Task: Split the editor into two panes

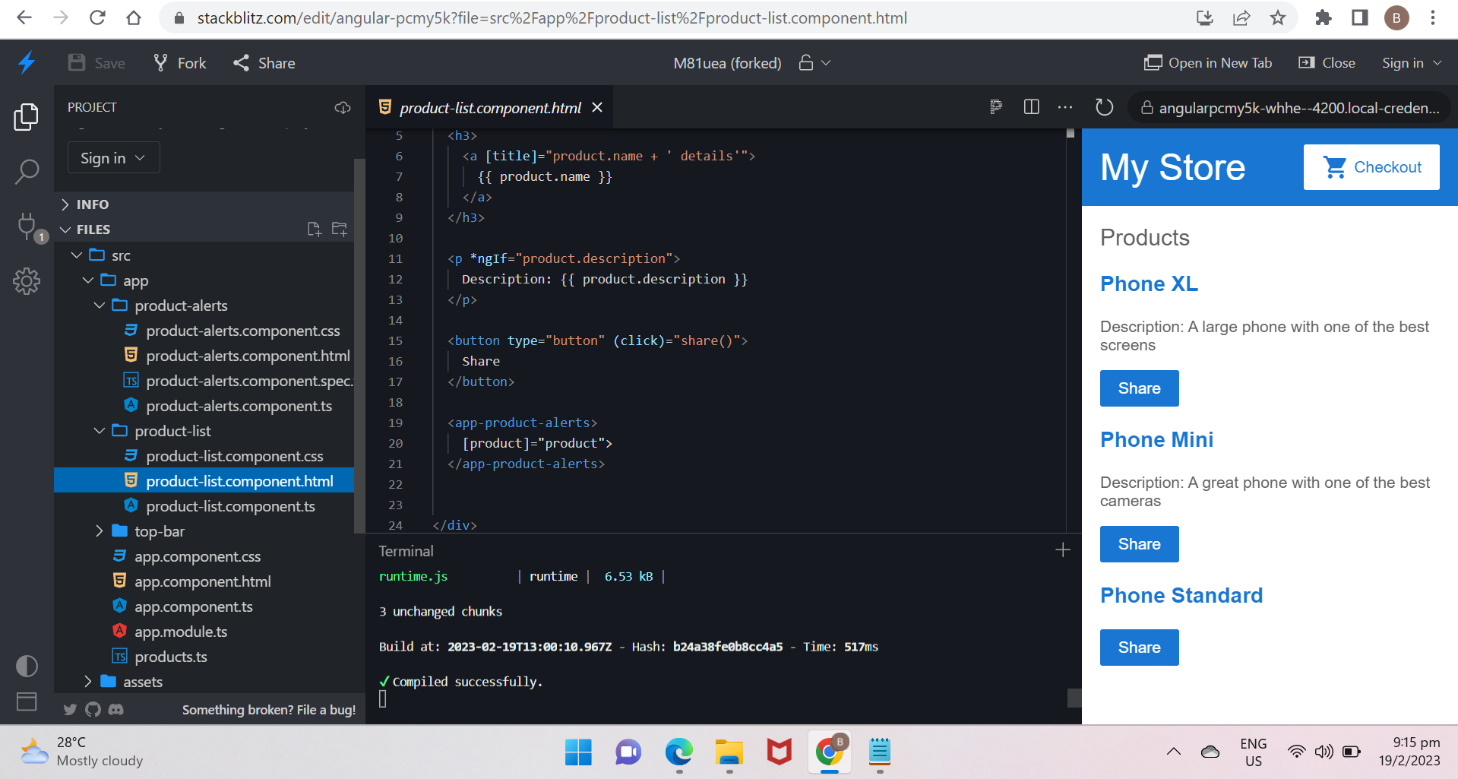Action: pyautogui.click(x=1030, y=107)
